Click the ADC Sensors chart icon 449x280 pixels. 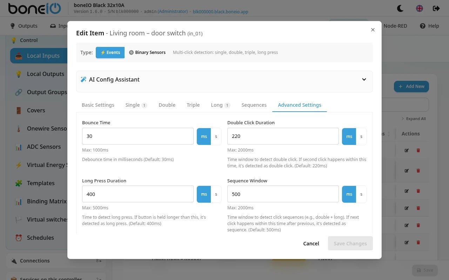click(x=19, y=147)
